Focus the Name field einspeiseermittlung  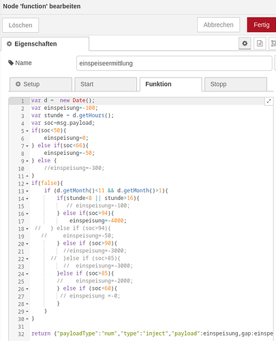tap(174, 63)
